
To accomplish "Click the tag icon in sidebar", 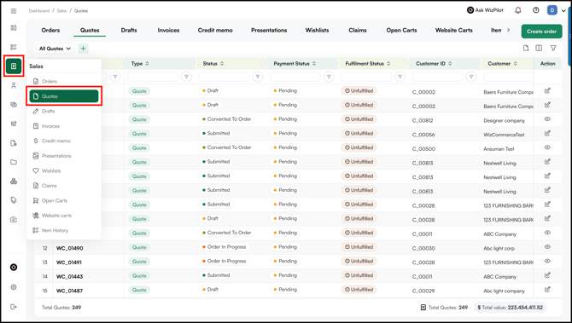I will click(14, 200).
